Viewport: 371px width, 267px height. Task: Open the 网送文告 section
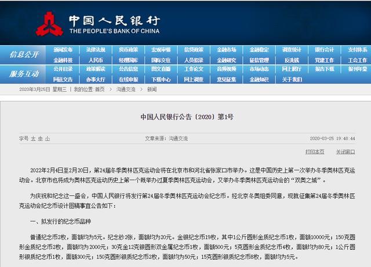pos(63,79)
